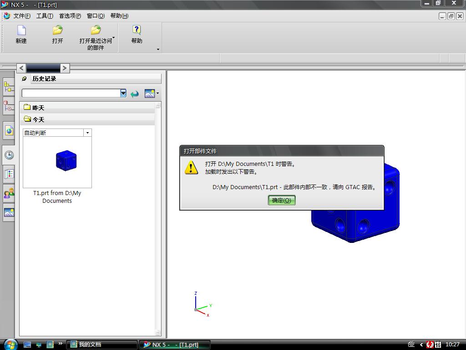Click the Open (打开) folder icon
This screenshot has width=466, height=350.
tap(58, 30)
